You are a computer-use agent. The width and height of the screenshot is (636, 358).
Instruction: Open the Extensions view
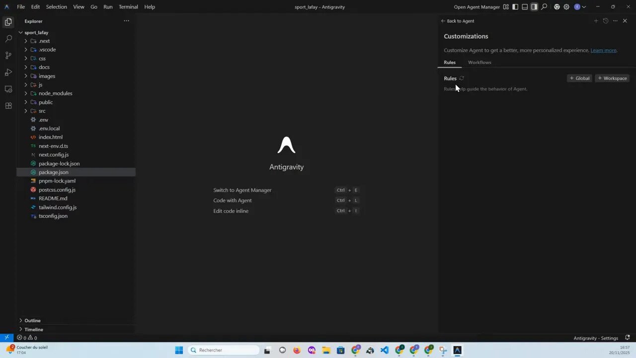pyautogui.click(x=8, y=105)
